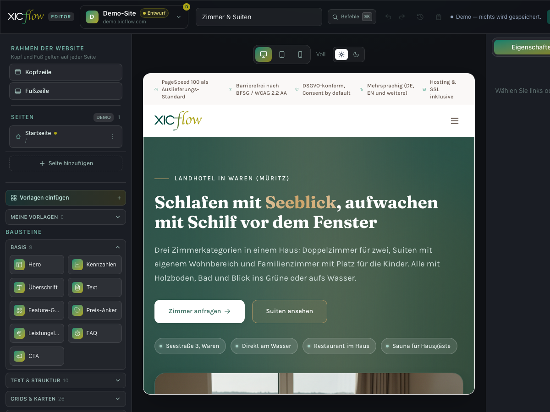The image size is (550, 412).
Task: Open the version history clock icon
Action: pos(420,17)
